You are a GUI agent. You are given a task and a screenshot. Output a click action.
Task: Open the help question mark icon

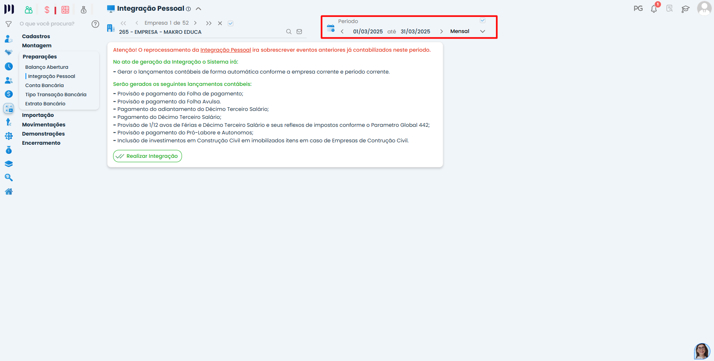pos(95,24)
